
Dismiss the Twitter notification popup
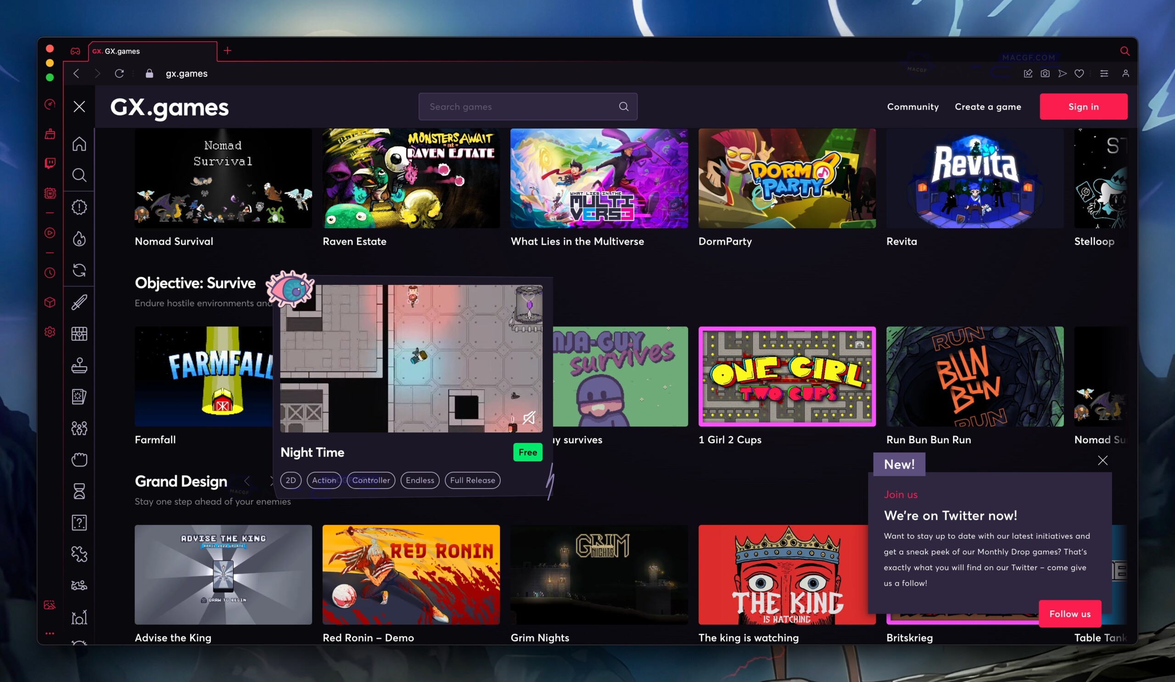(x=1102, y=461)
